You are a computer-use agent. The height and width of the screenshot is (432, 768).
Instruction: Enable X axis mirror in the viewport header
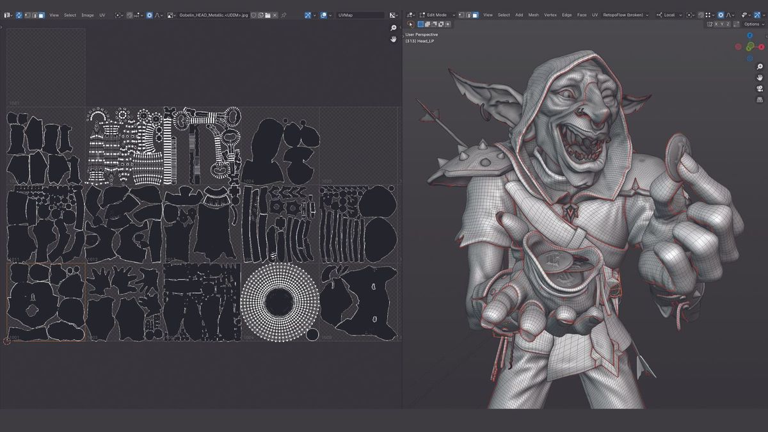716,24
